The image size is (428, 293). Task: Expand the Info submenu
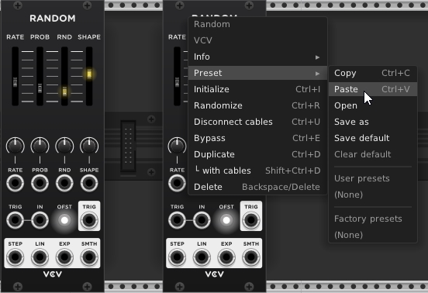point(257,57)
